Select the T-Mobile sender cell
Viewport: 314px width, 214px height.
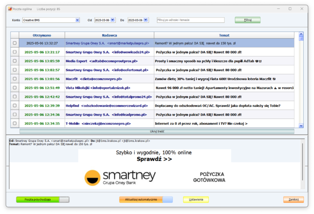109,123
